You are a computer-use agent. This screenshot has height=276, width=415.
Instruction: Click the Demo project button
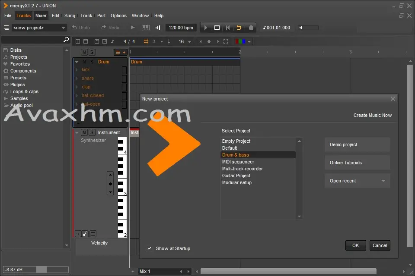coord(358,144)
